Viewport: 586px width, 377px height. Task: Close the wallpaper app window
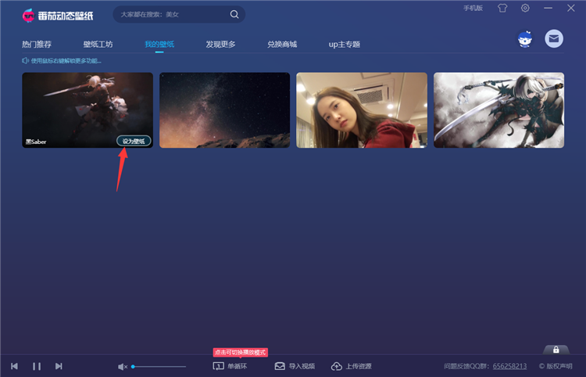click(x=570, y=8)
